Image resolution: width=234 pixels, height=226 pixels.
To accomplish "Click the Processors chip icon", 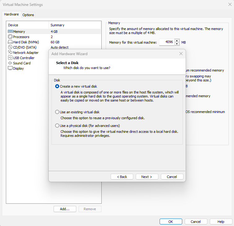I will 10,37.
